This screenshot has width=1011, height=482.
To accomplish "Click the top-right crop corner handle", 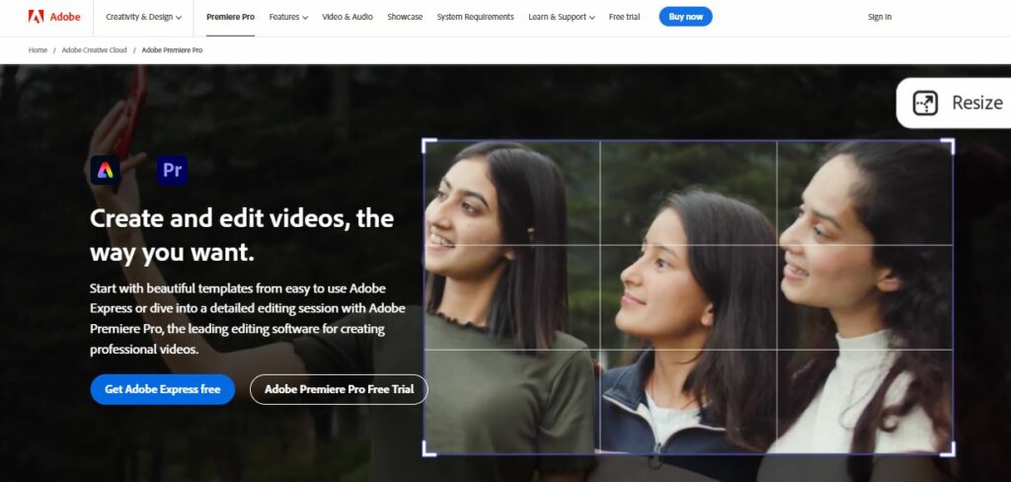I will [x=948, y=145].
